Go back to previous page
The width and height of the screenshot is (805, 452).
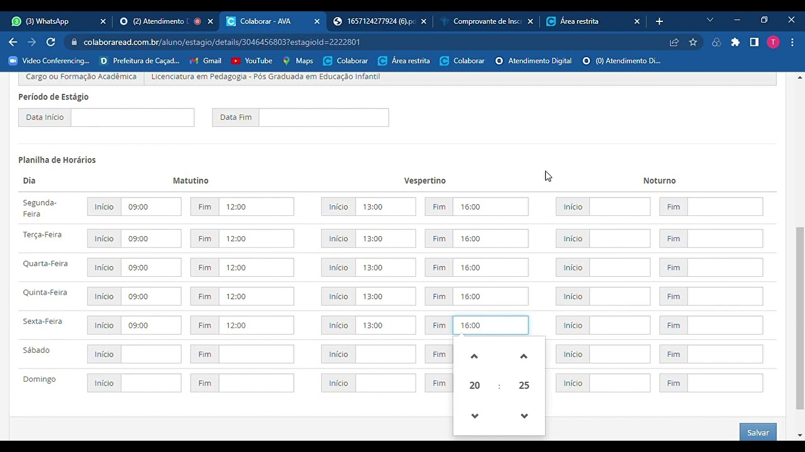coord(13,42)
